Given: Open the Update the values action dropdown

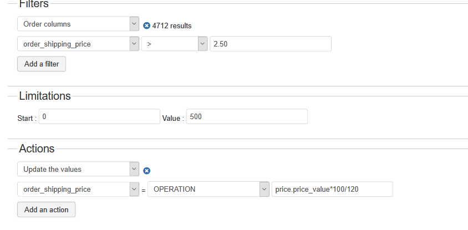Looking at the screenshot, I should click(x=78, y=169).
